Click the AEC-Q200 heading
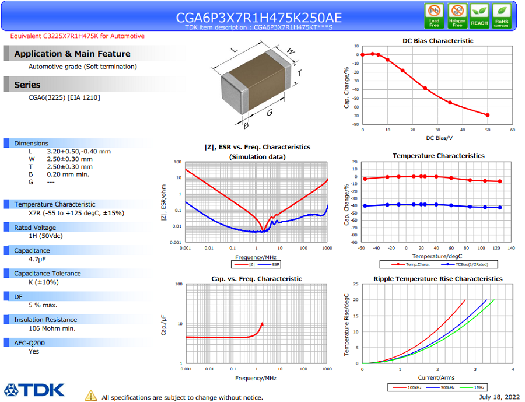The height and width of the screenshot is (402, 525). click(x=29, y=343)
